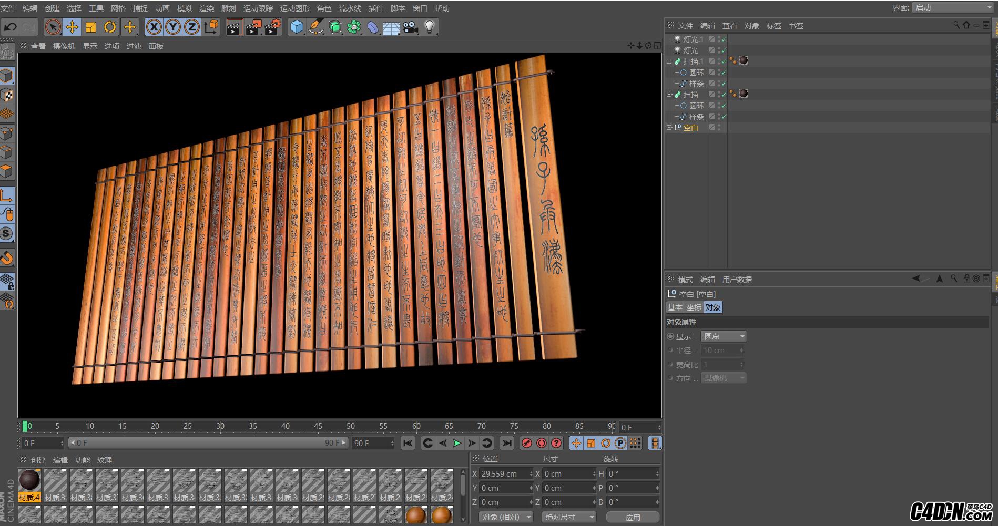Click Render to Picture Viewer icon
Viewport: 998px width, 526px height.
point(253,27)
